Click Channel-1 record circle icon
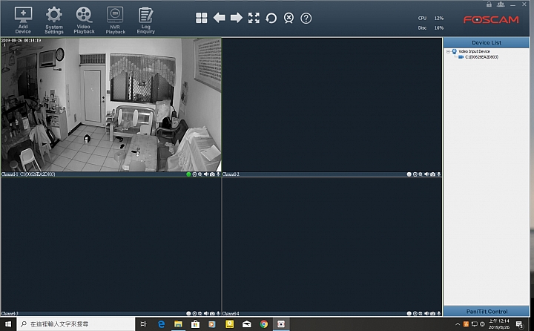The width and height of the screenshot is (534, 331). [x=194, y=174]
